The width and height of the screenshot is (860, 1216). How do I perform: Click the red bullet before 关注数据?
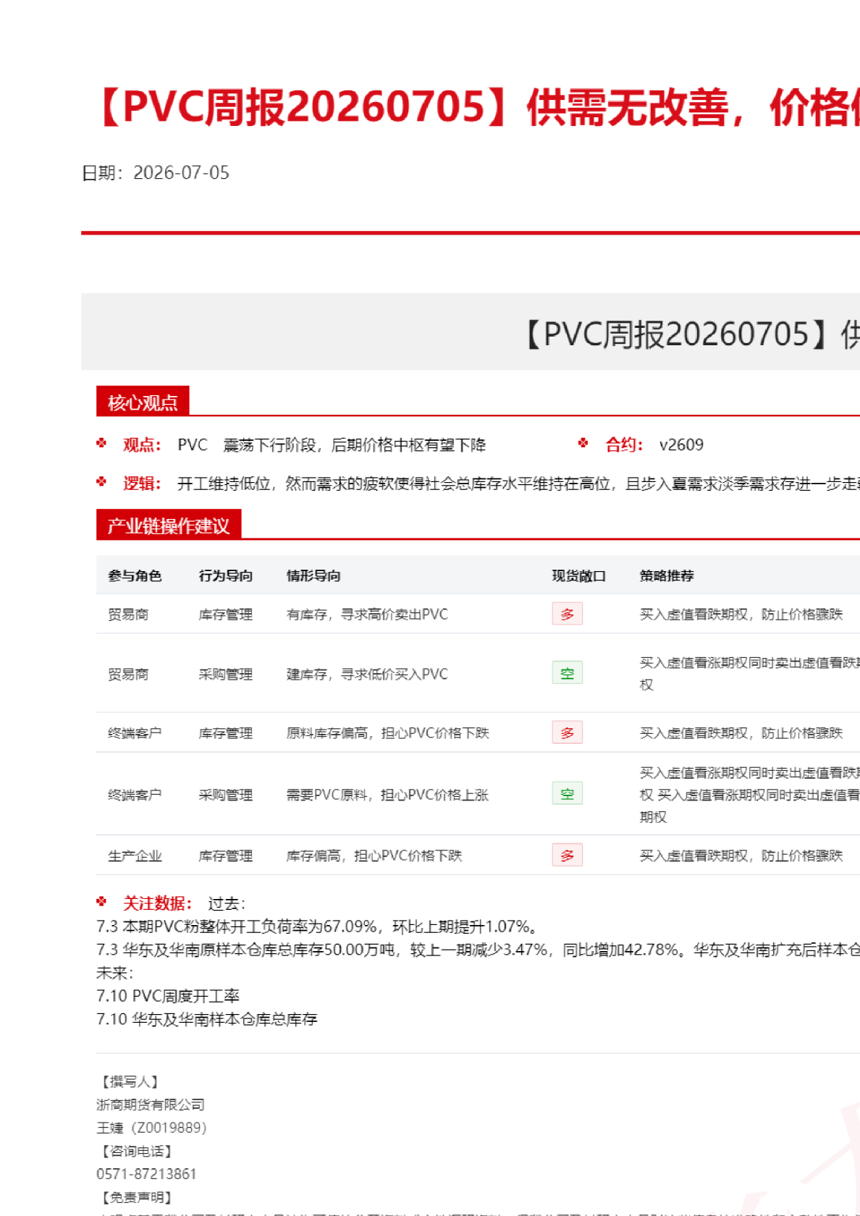pos(101,901)
